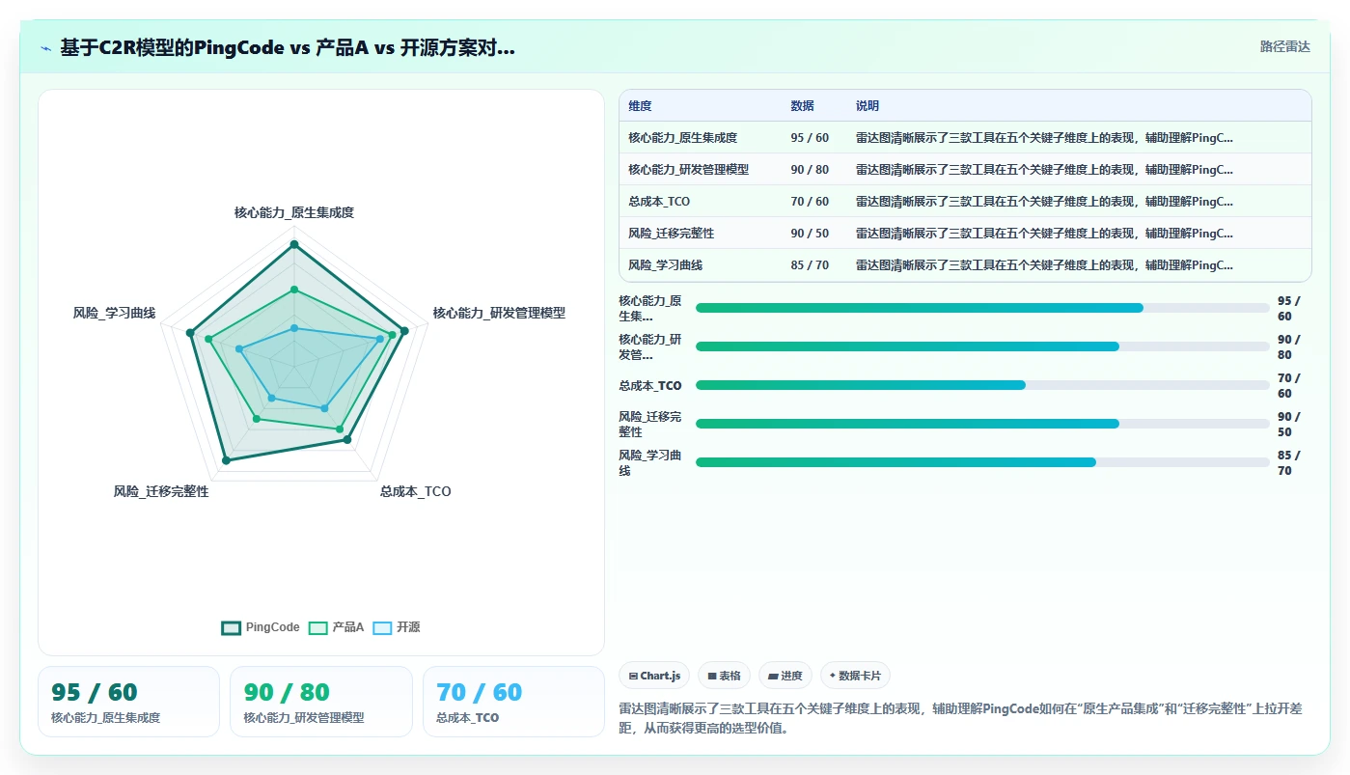Click the card title starting with 基于C2R模型
1350x775 pixels.
(288, 48)
